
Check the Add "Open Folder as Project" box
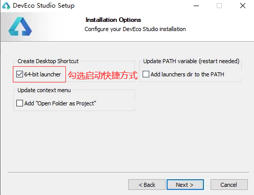[19, 103]
